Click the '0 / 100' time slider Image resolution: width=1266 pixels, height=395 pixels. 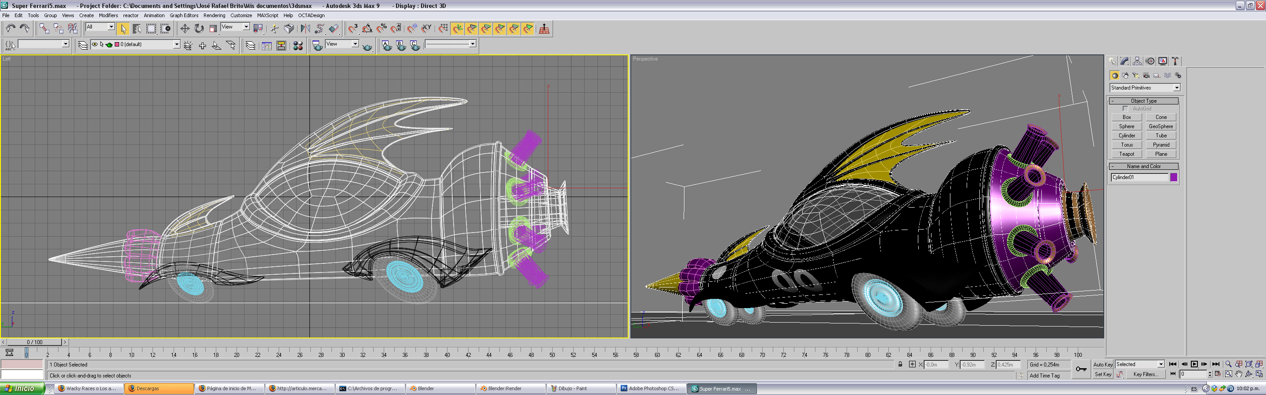coord(34,342)
